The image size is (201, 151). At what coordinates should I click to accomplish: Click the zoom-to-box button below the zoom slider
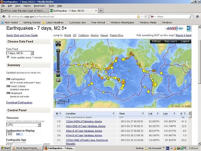click(x=58, y=80)
